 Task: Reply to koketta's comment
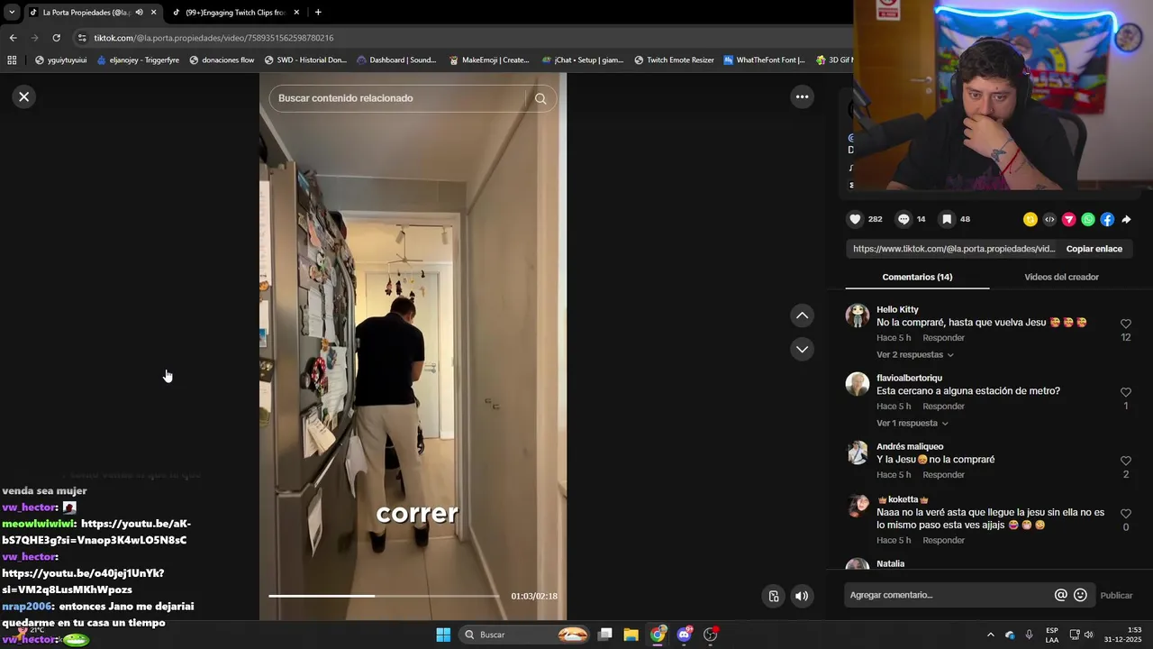click(x=943, y=541)
